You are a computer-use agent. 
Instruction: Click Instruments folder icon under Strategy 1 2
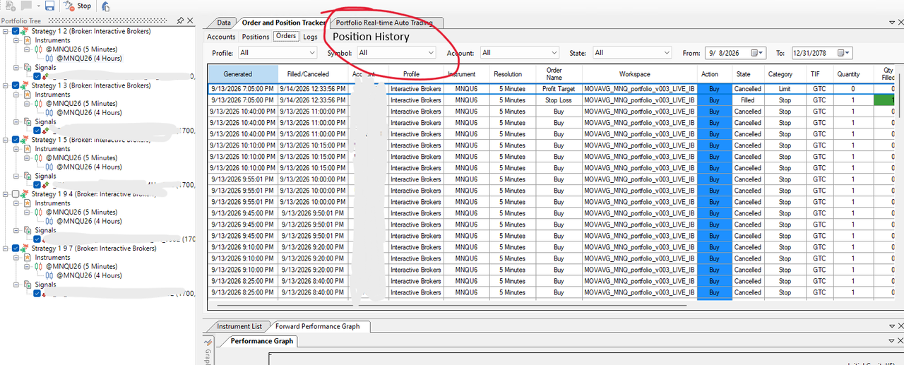click(28, 40)
